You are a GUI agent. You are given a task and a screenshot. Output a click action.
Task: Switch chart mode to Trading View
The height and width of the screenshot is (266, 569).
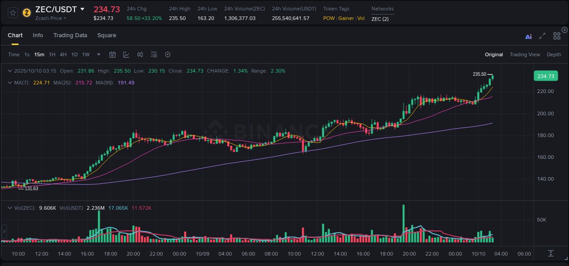tap(525, 54)
